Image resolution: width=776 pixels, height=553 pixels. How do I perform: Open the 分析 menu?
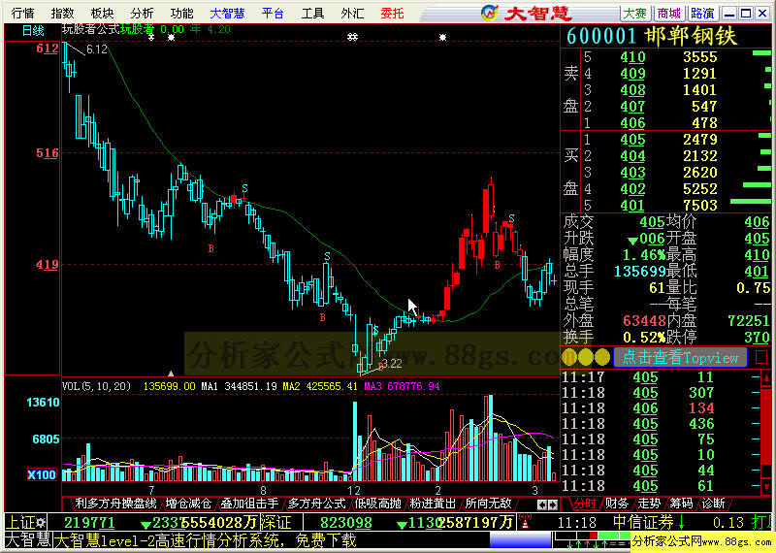(142, 13)
